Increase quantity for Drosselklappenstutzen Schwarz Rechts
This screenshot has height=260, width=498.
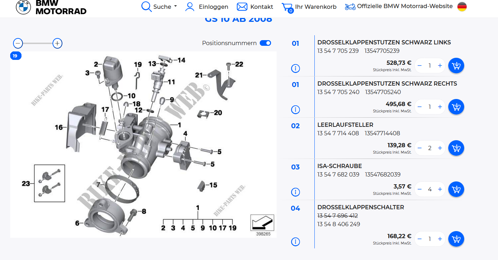[440, 107]
